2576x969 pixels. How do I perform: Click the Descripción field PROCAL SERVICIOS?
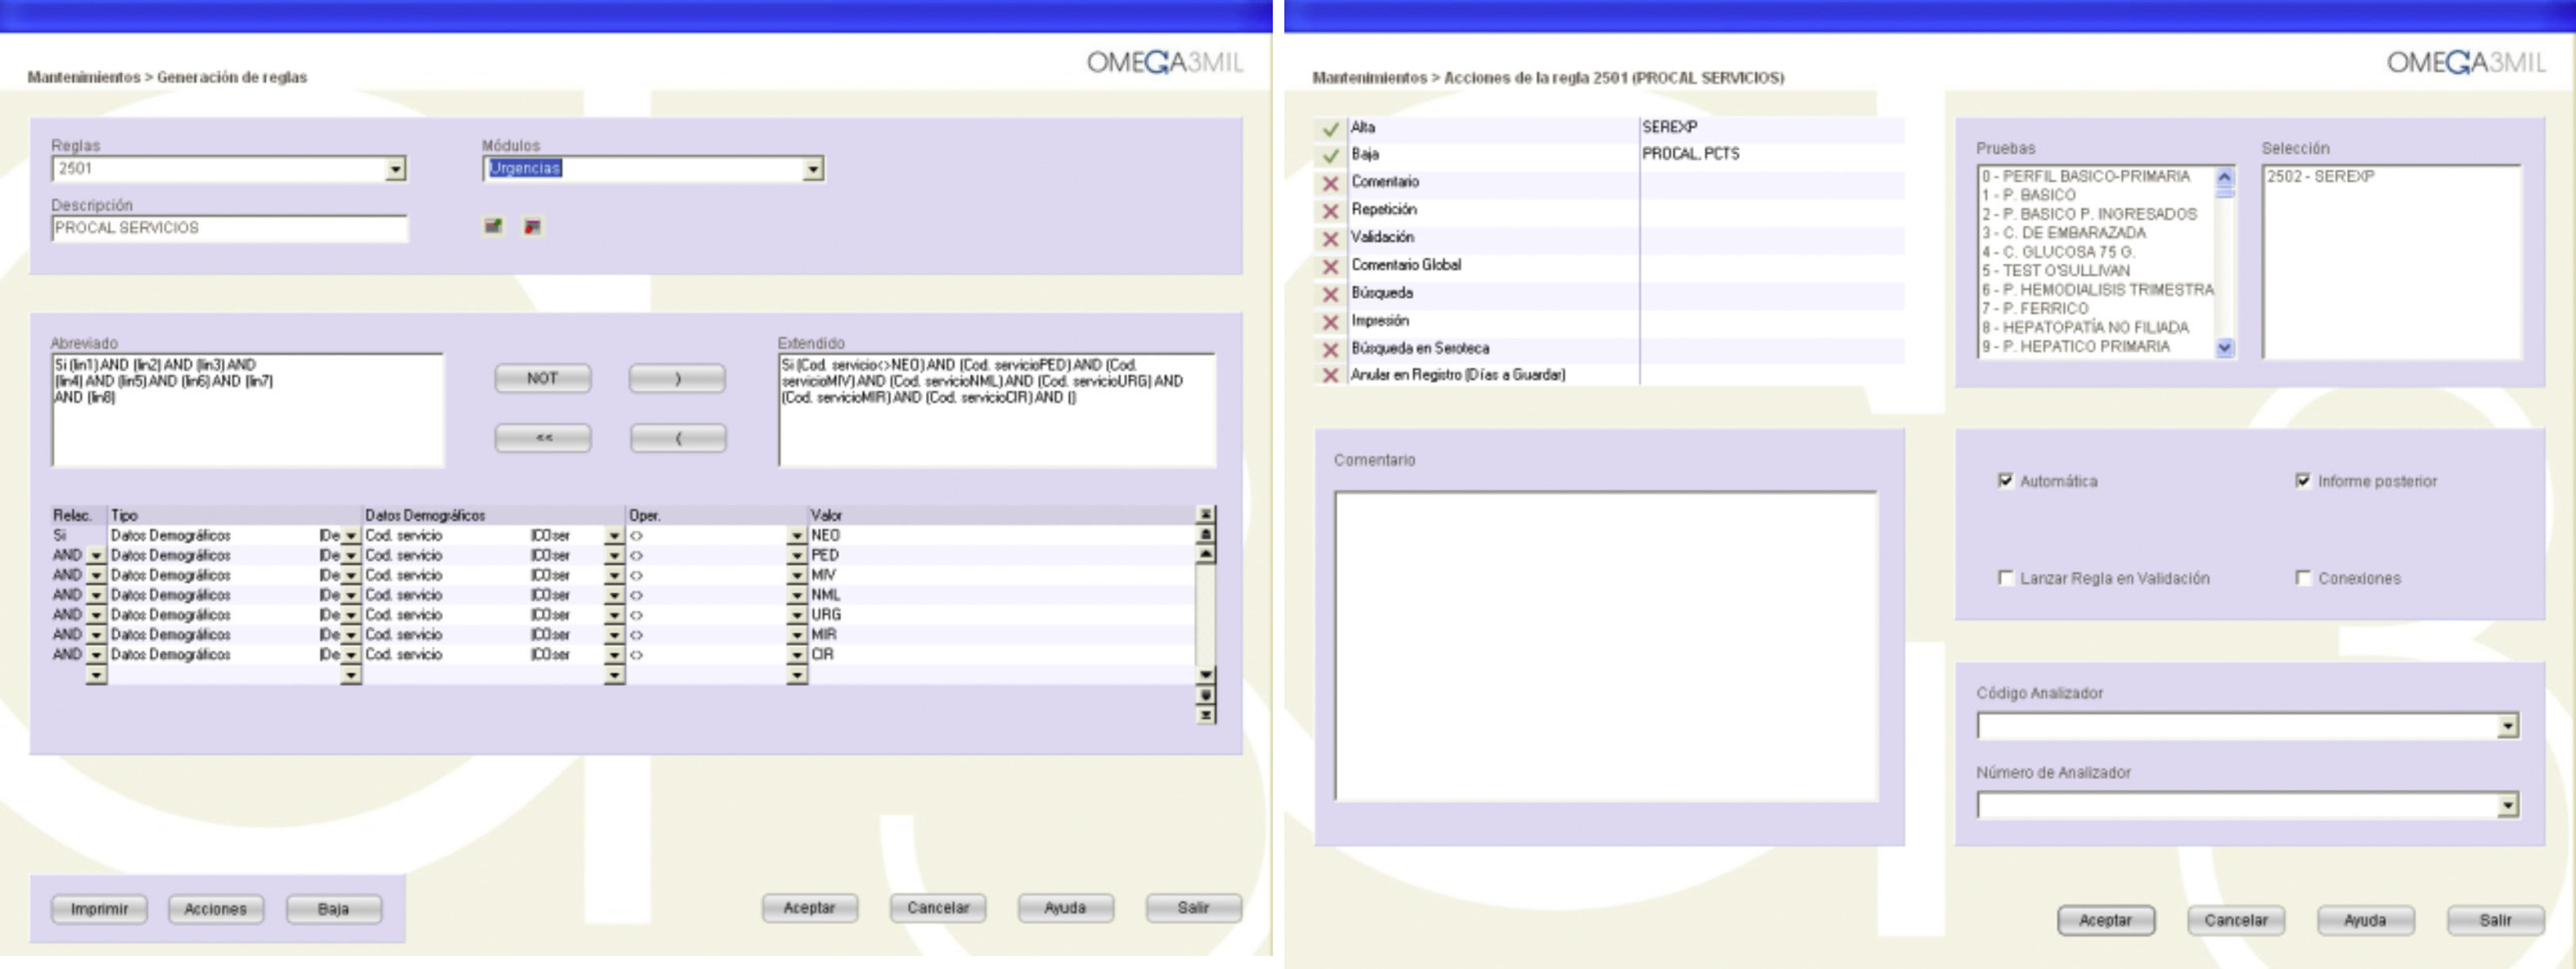[x=229, y=228]
